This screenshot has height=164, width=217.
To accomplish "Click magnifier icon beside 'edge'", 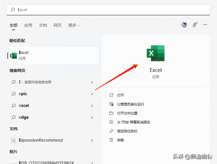I will [x=13, y=118].
